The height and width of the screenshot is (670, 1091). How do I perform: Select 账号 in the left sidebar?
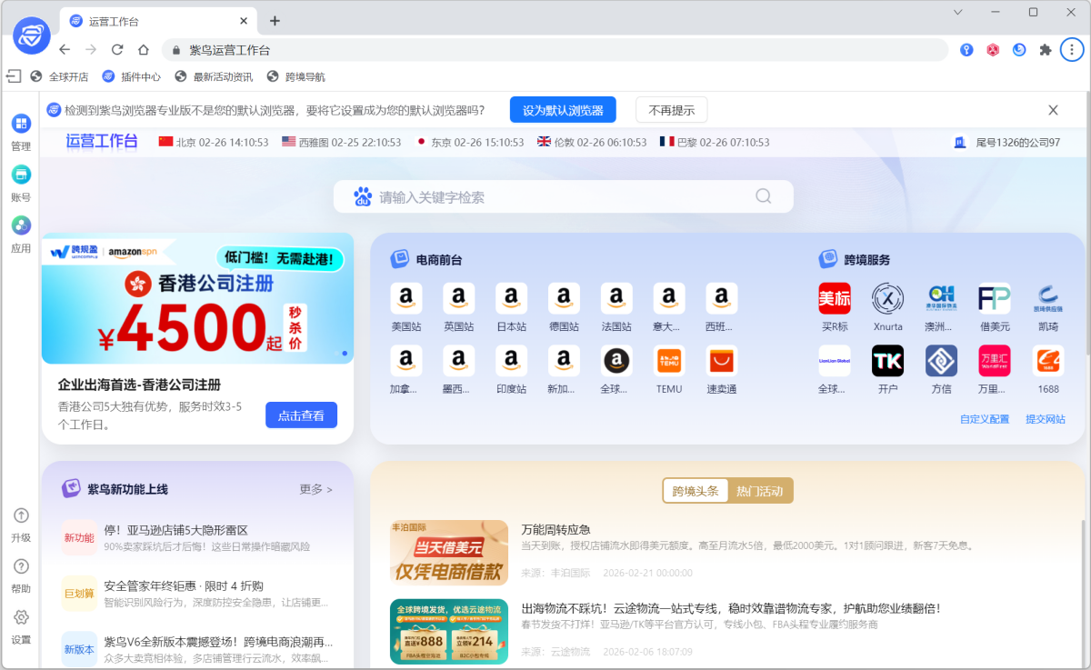(20, 180)
